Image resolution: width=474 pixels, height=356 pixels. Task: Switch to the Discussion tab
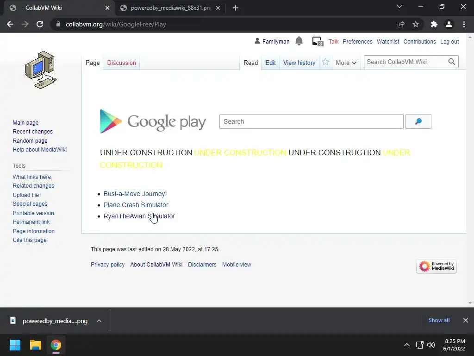click(x=122, y=63)
